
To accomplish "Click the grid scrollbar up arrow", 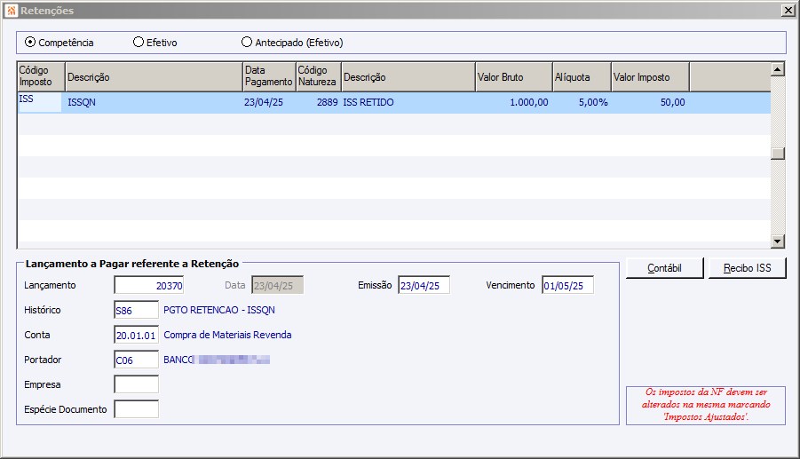I will (x=777, y=69).
